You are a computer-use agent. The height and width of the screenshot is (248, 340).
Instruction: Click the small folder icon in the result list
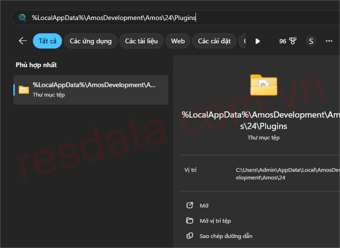(x=24, y=89)
